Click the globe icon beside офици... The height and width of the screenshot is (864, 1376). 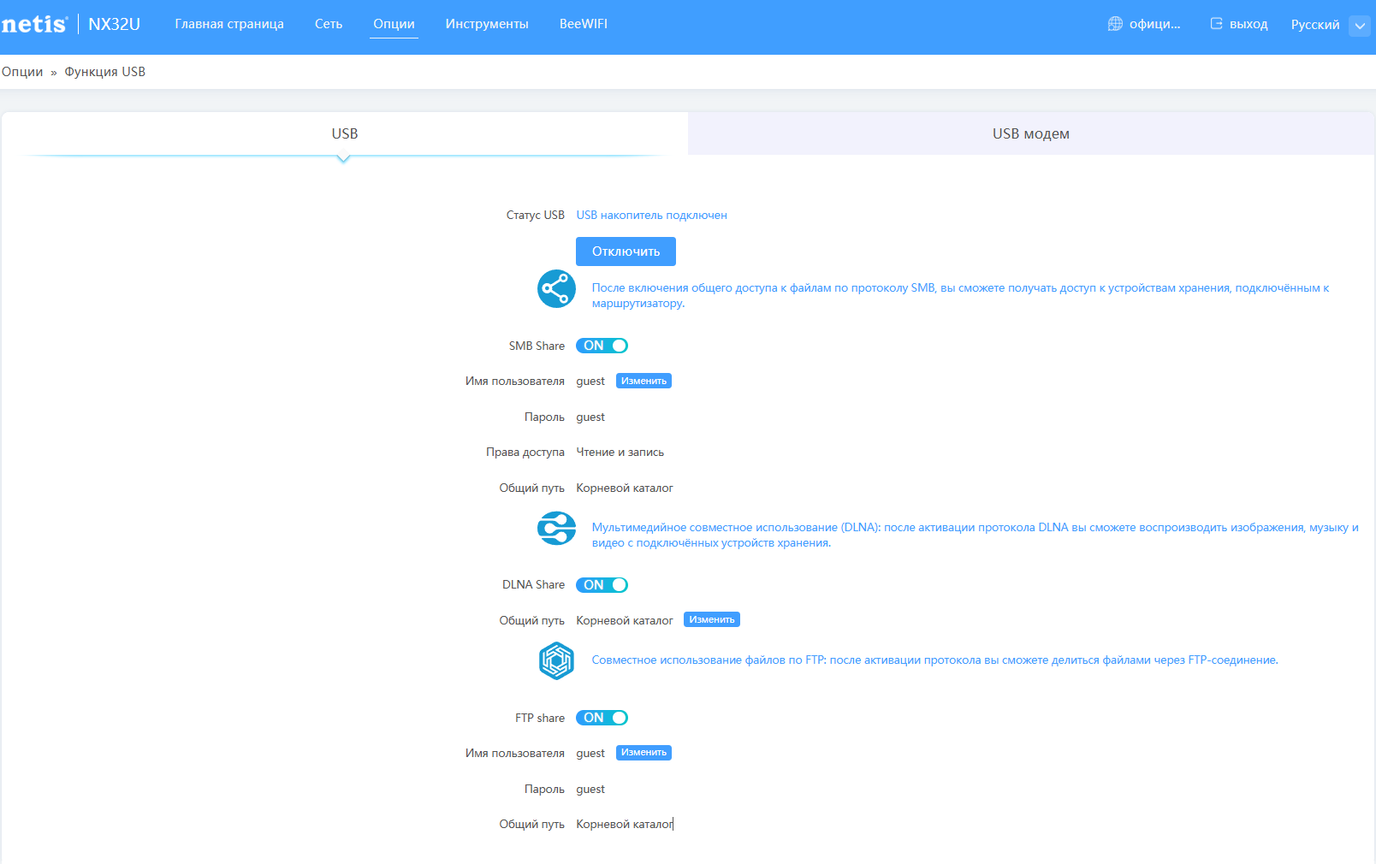point(1115,24)
